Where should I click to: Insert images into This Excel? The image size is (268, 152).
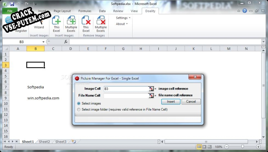pyautogui.click(x=56, y=24)
